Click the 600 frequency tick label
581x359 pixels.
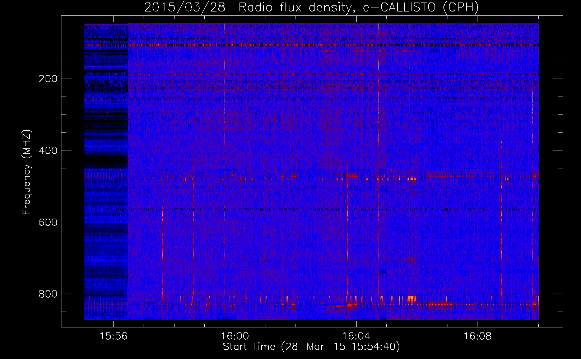click(x=48, y=222)
